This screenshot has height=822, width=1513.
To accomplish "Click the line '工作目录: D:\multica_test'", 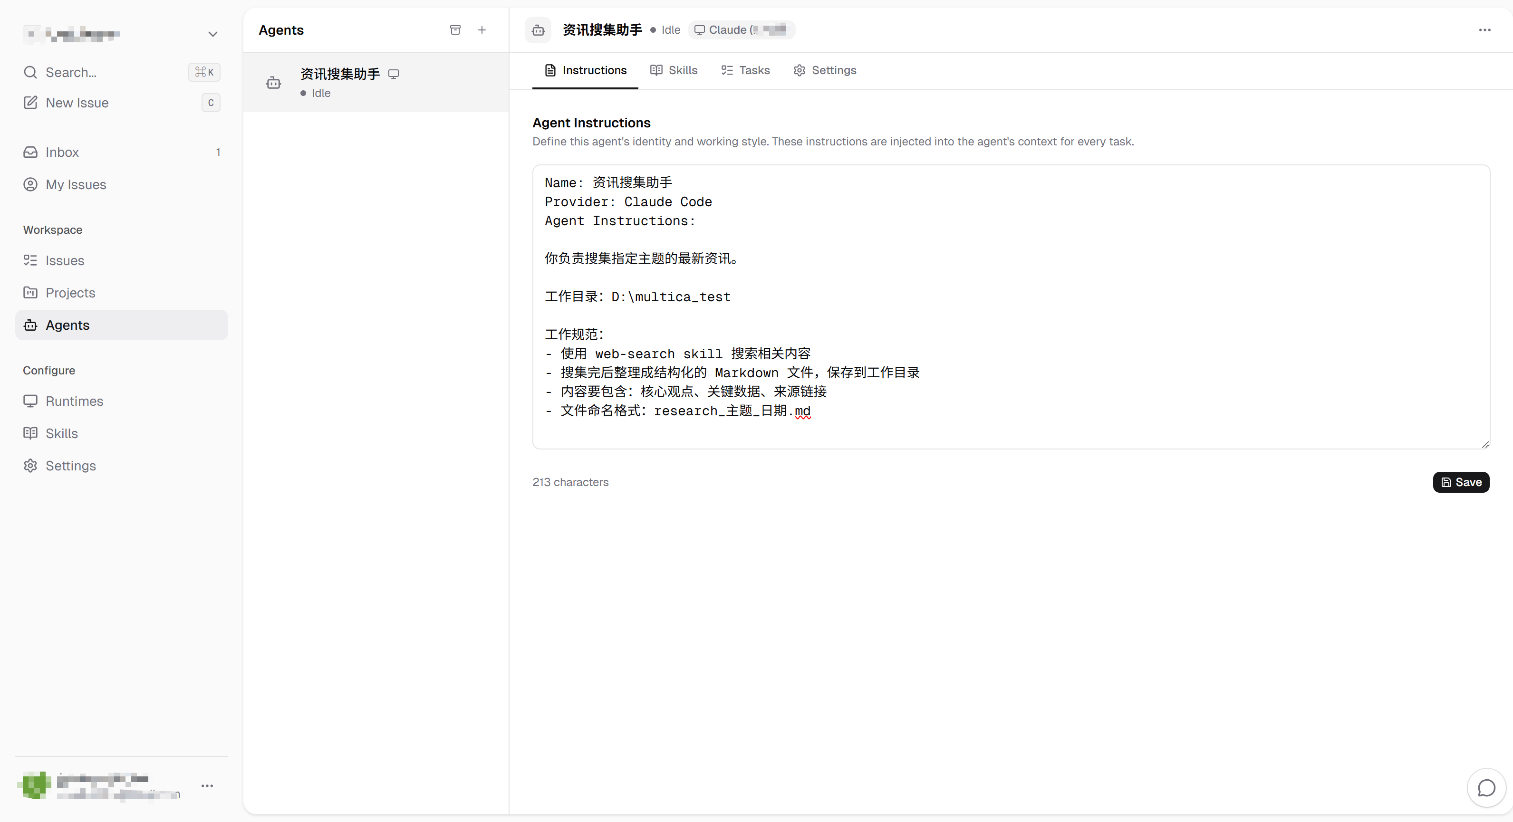I will [637, 296].
